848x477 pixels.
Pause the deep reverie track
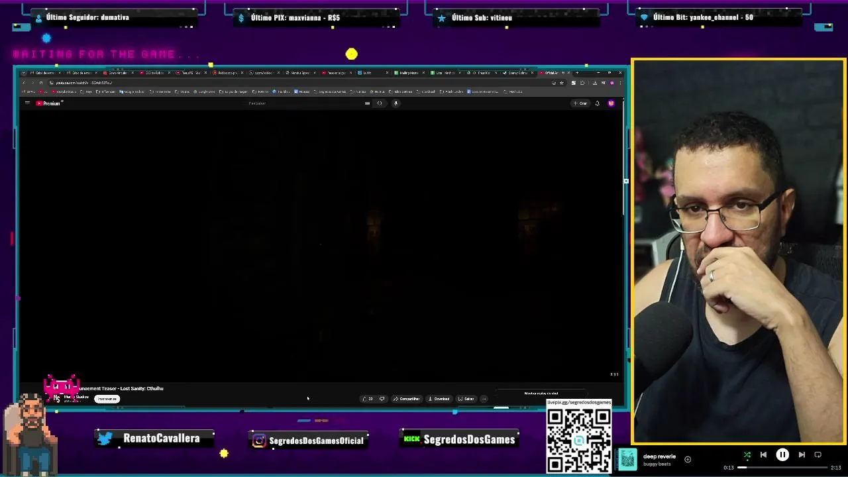[x=782, y=455]
